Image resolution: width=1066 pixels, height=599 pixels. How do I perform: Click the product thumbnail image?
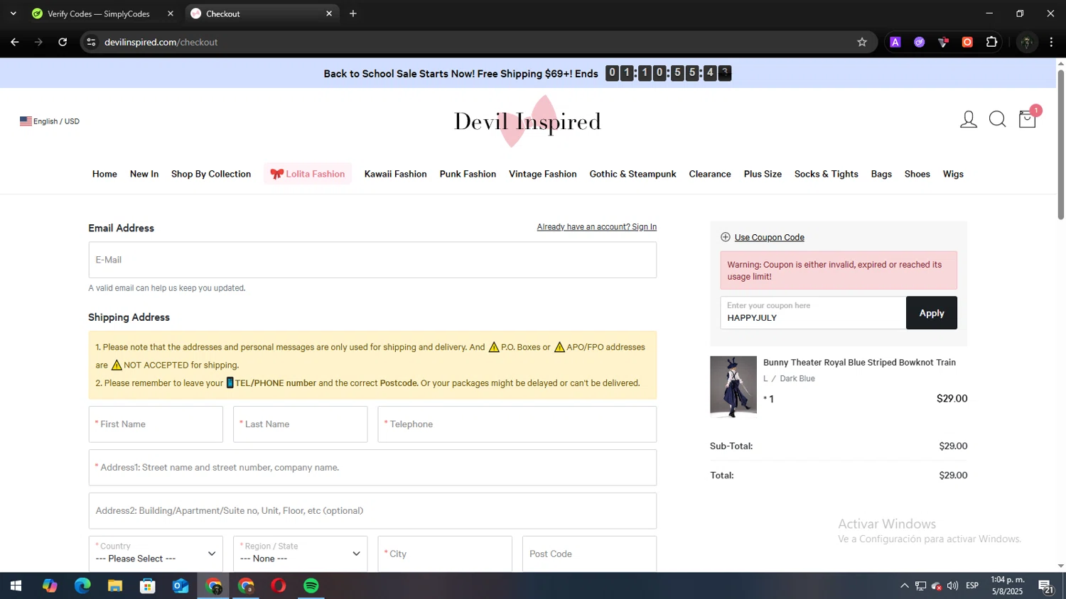click(x=733, y=387)
